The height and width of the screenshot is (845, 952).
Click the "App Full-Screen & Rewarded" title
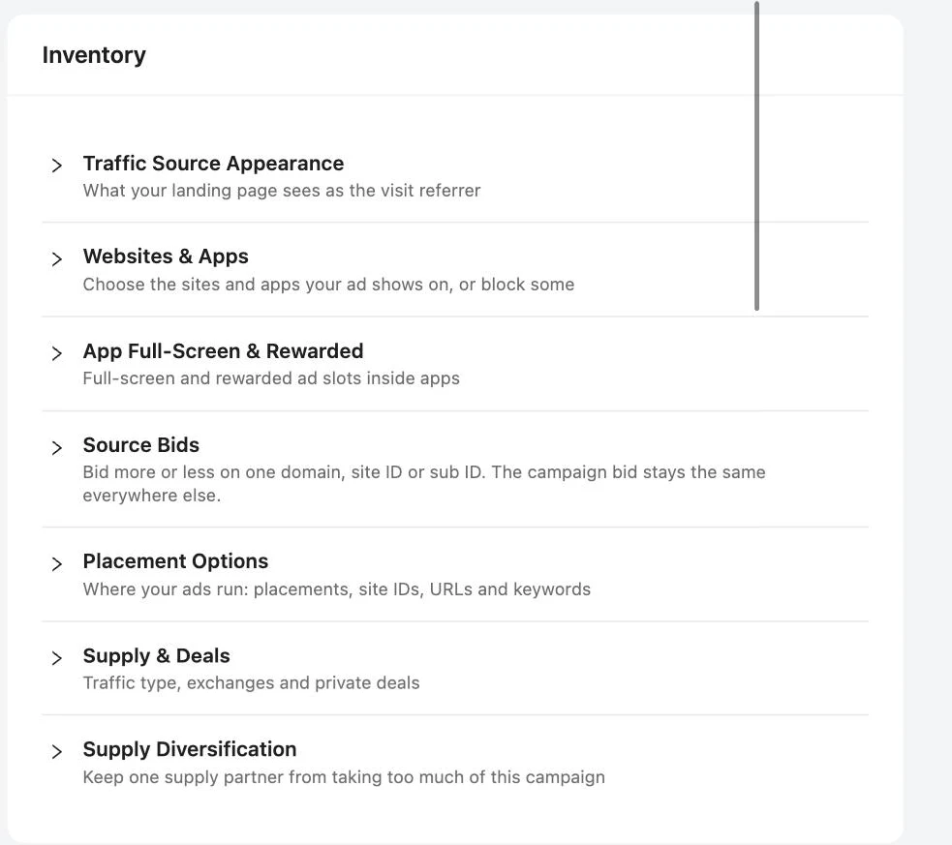pos(223,350)
